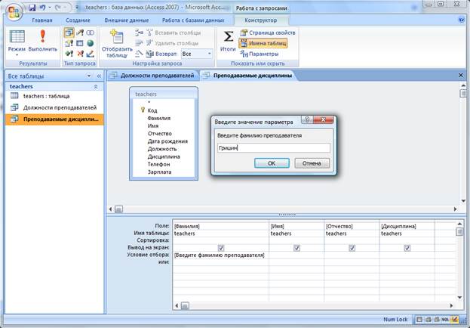Click the Office button logo

pos(13,14)
